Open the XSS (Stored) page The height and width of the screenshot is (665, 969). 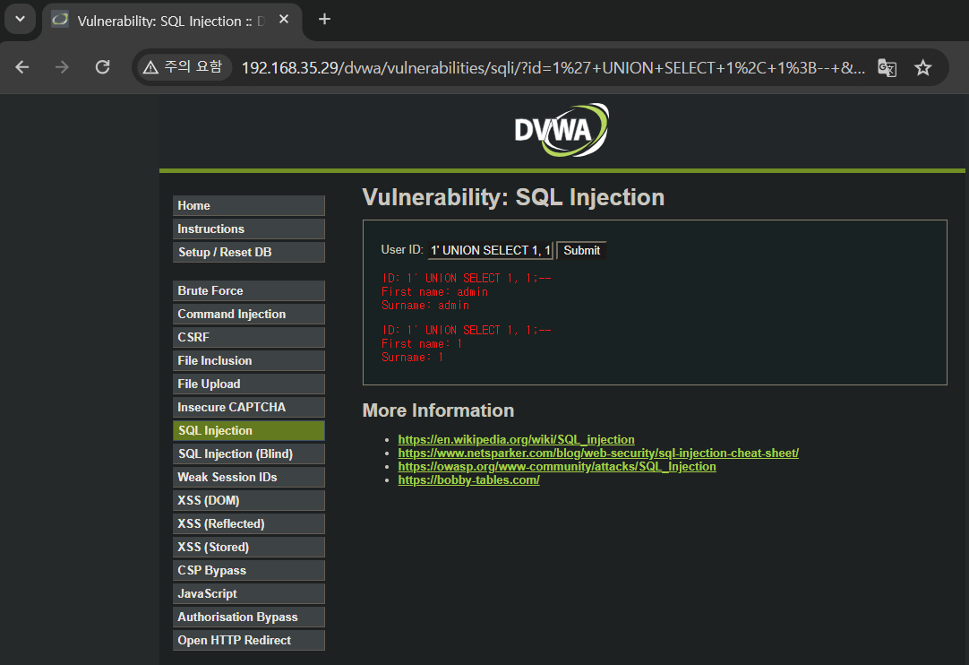[249, 547]
